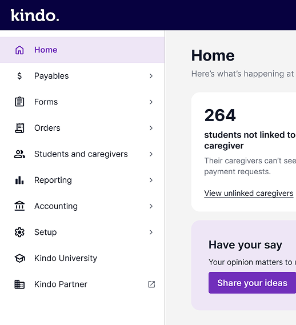Expand Students and caregivers chevron
This screenshot has width=296, height=325.
click(x=151, y=154)
